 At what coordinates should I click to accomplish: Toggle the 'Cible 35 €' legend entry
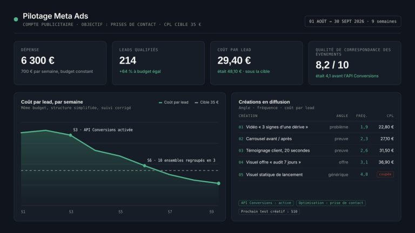206,102
